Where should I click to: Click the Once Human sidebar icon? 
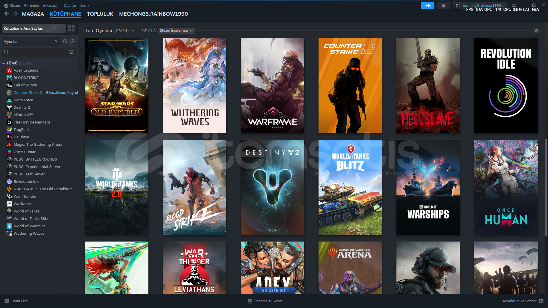point(9,152)
